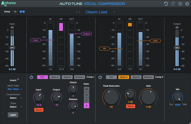The width and height of the screenshot is (191, 124).
Task: Select ratio 8 for Comp I
Action: pyautogui.click(x=87, y=100)
